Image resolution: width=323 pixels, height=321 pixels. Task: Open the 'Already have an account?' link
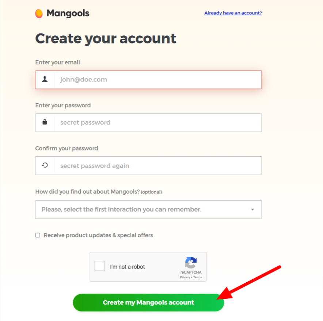pos(233,13)
